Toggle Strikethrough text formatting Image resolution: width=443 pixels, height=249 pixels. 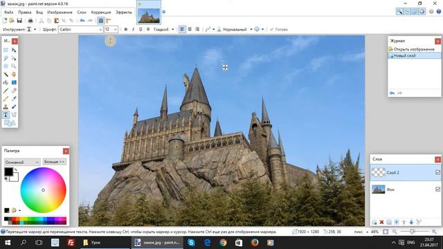pyautogui.click(x=148, y=29)
